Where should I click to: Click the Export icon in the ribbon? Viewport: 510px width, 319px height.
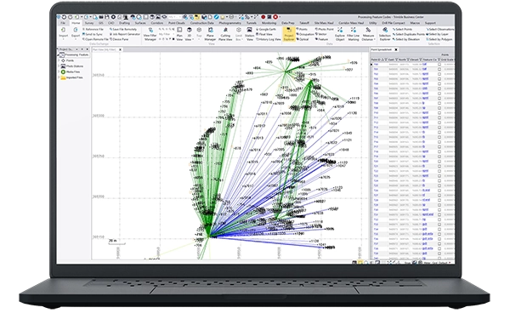tap(76, 31)
